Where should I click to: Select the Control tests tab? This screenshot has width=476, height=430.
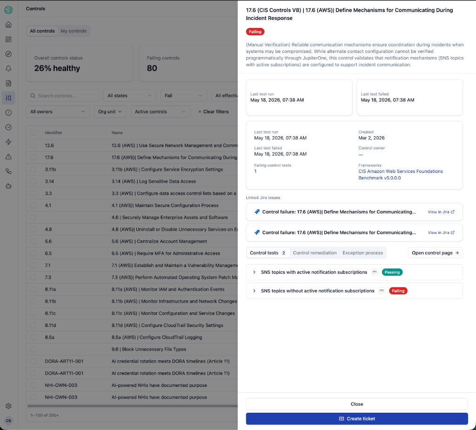(x=268, y=253)
